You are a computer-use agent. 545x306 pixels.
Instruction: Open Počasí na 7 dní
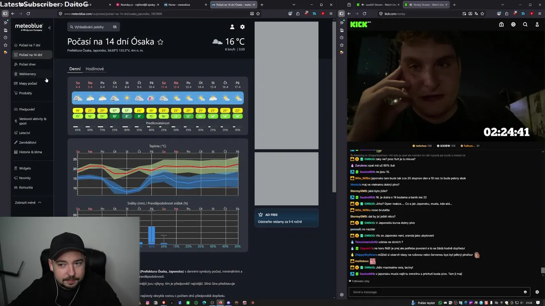click(x=29, y=45)
